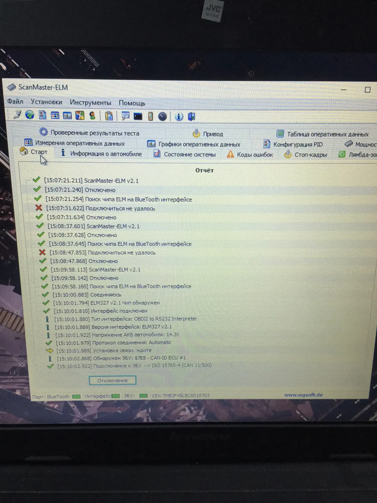Open the Инструменты menu
This screenshot has width=377, height=503.
(x=90, y=103)
